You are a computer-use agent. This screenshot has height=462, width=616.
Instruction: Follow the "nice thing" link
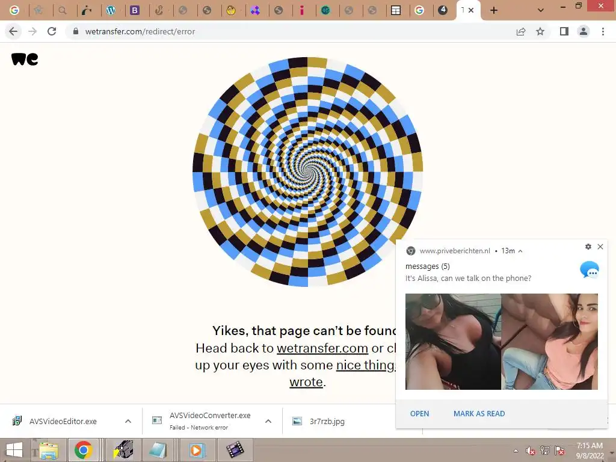click(366, 365)
